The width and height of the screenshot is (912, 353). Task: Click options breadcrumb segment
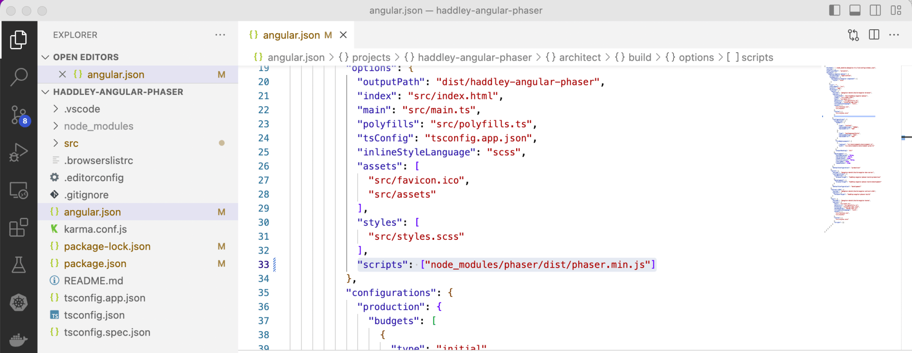[x=689, y=58]
